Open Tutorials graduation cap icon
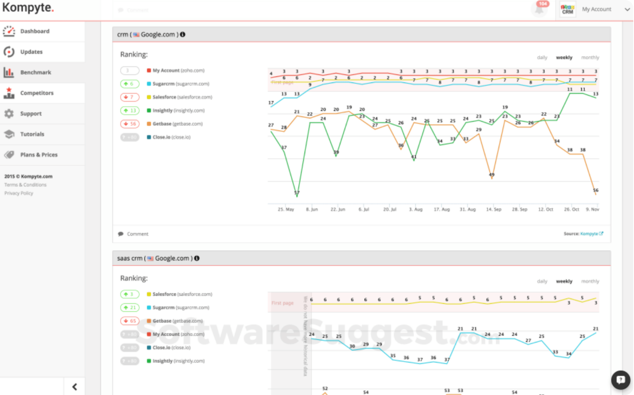Image resolution: width=634 pixels, height=395 pixels. [x=9, y=134]
